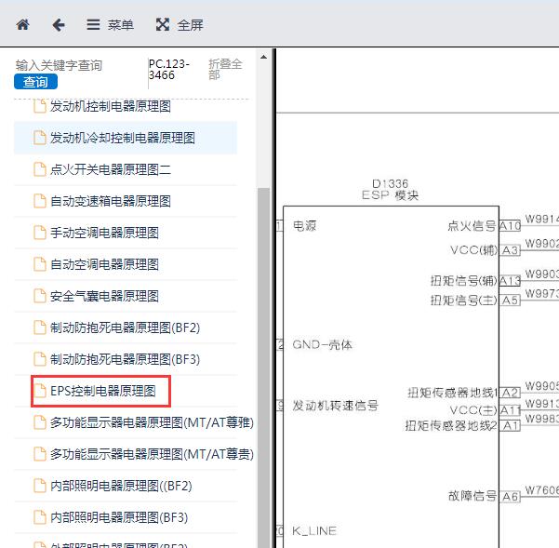Viewport: 559px width, 548px height.
Task: Open 制动防抱死电器原理图(BF2) document
Action: click(125, 327)
